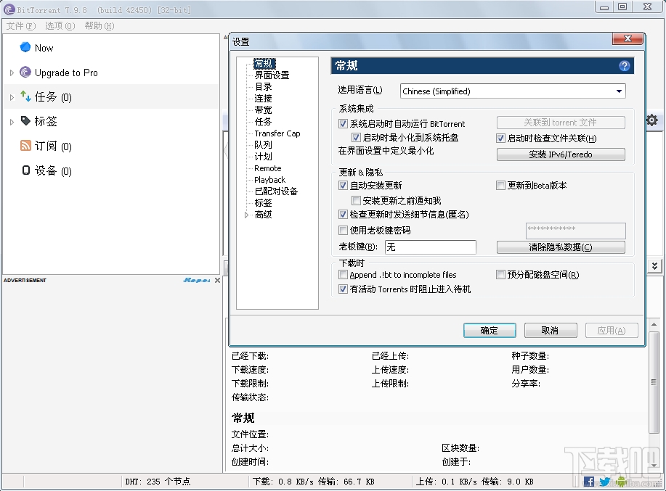Open Twitter from the status bar icon

point(604,482)
